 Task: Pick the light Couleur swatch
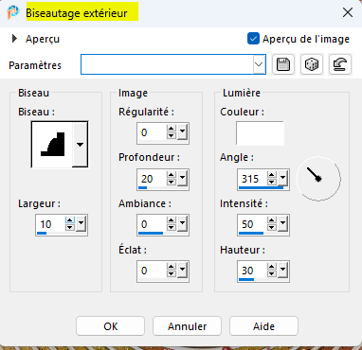[260, 133]
